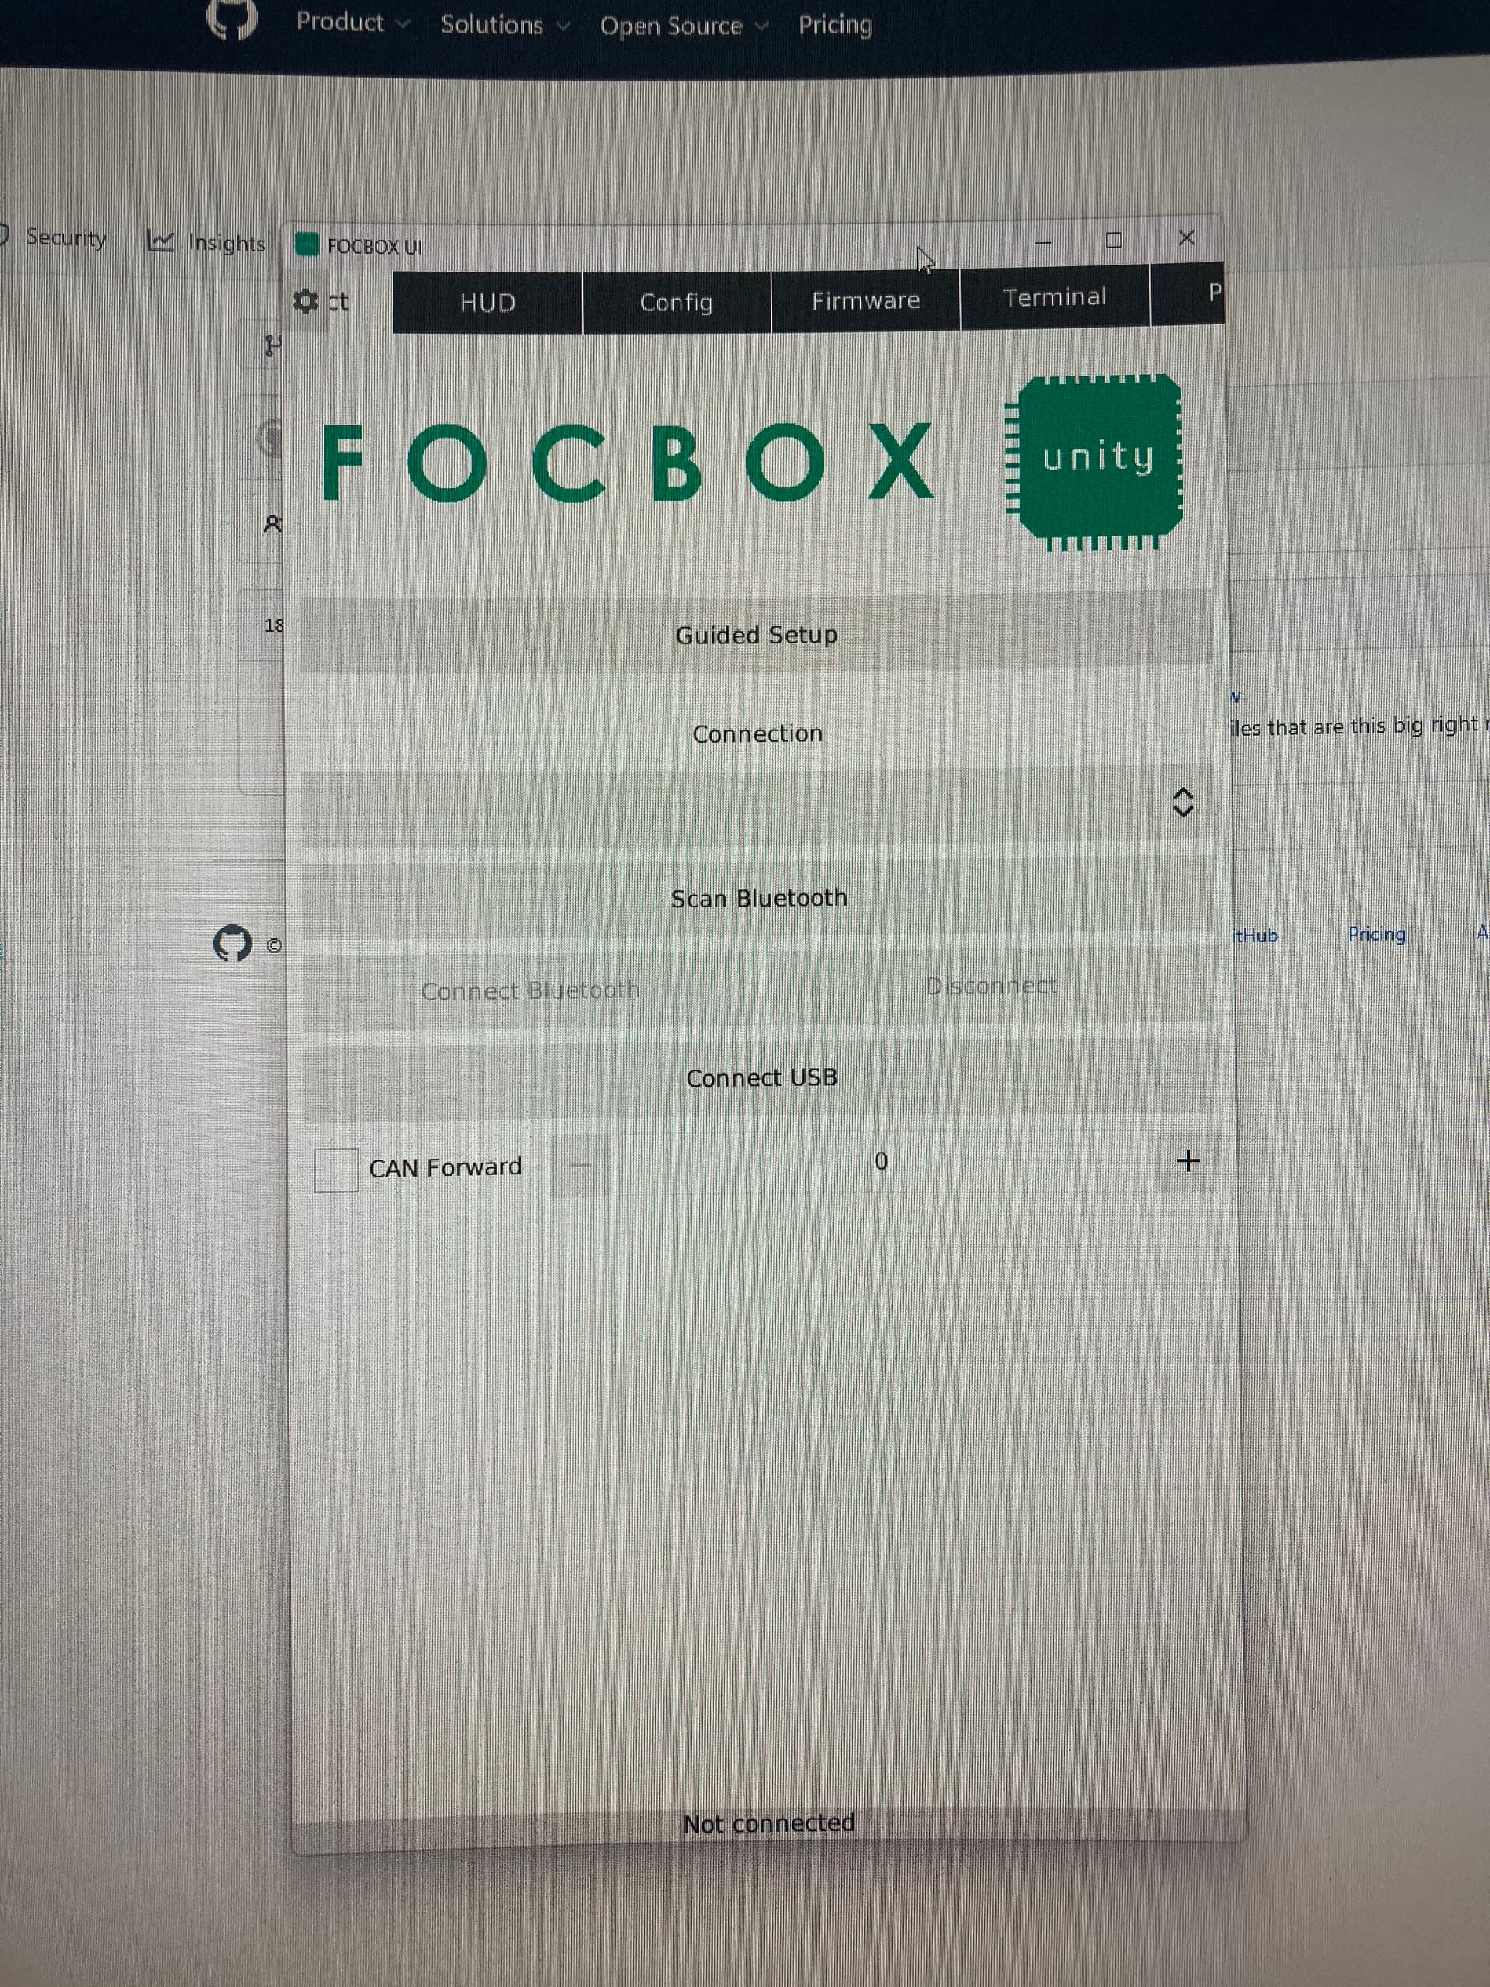Viewport: 1490px width, 1987px height.
Task: Switch to the HUD tab
Action: click(x=487, y=303)
